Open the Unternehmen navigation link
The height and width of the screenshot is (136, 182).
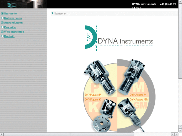point(13,18)
